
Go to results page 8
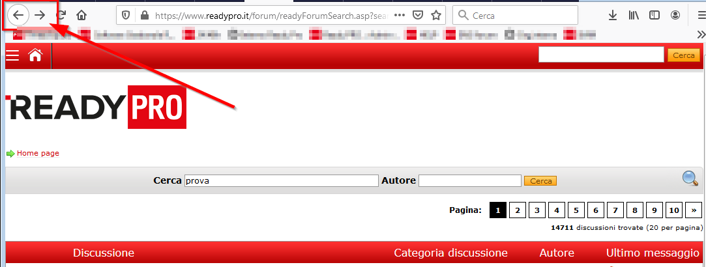pos(634,210)
